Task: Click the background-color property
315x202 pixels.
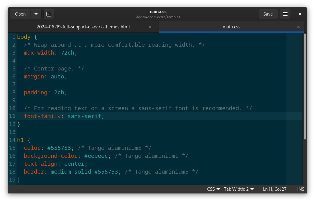Action: click(x=51, y=156)
